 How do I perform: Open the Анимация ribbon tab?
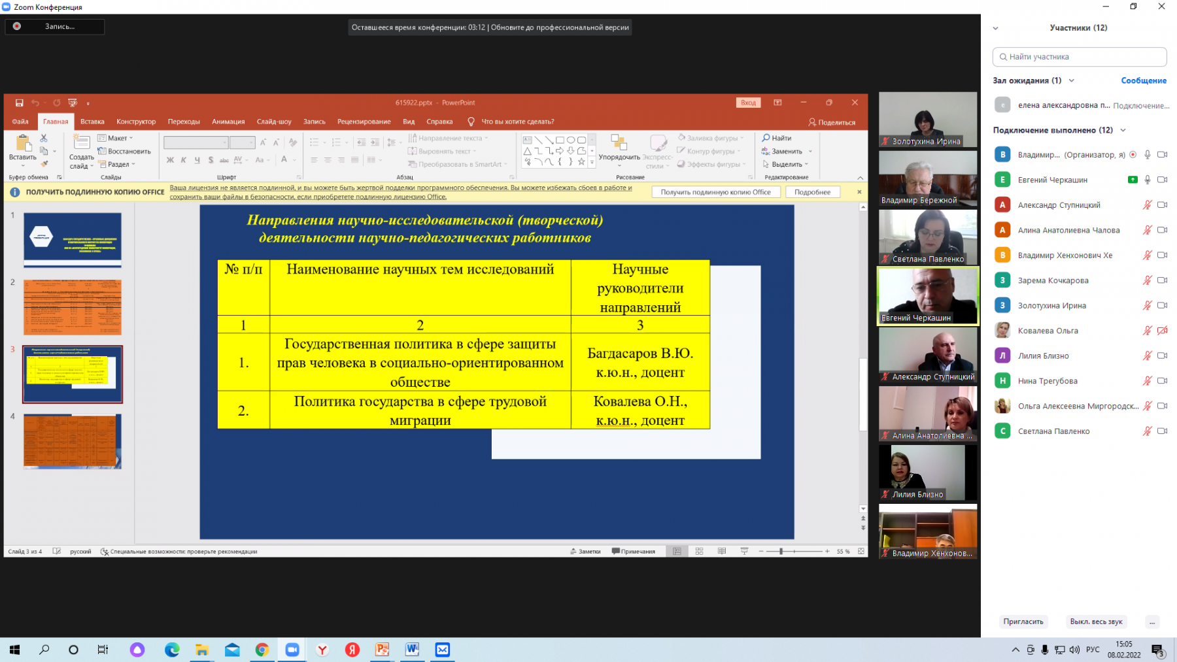(228, 122)
